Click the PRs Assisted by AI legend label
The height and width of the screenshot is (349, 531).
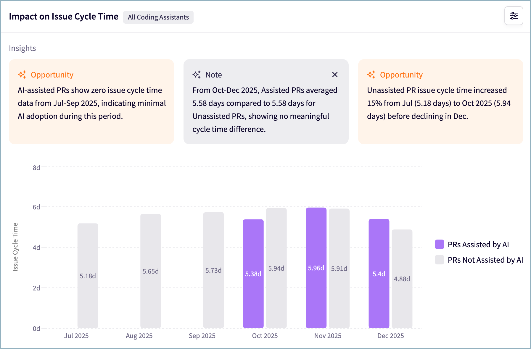(478, 244)
